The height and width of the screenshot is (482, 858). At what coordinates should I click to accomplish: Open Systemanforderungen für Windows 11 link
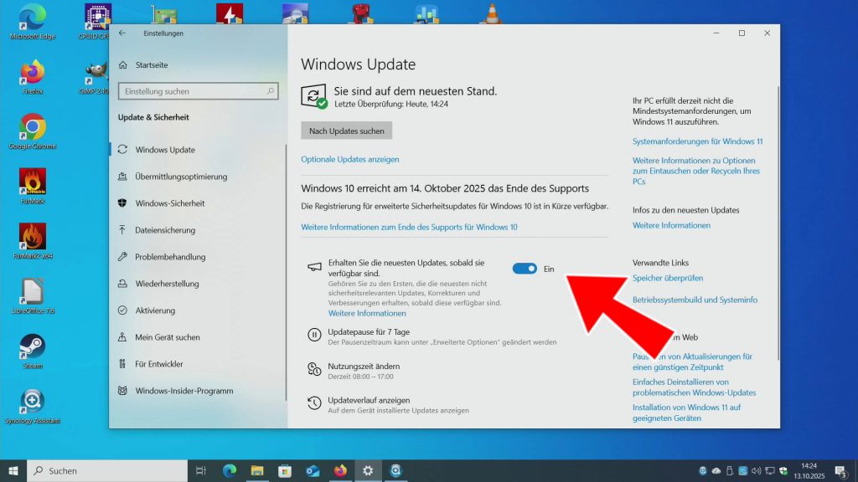coord(697,141)
